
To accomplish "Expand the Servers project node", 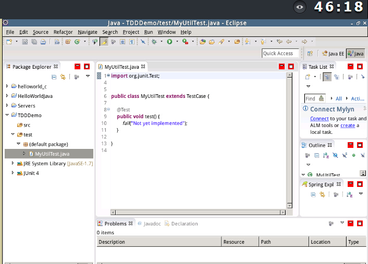I will 7,105.
